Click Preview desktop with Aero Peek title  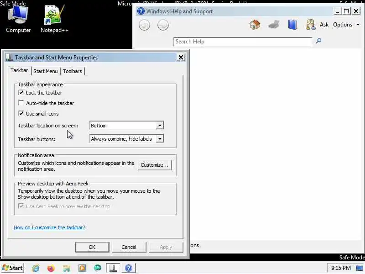point(53,184)
